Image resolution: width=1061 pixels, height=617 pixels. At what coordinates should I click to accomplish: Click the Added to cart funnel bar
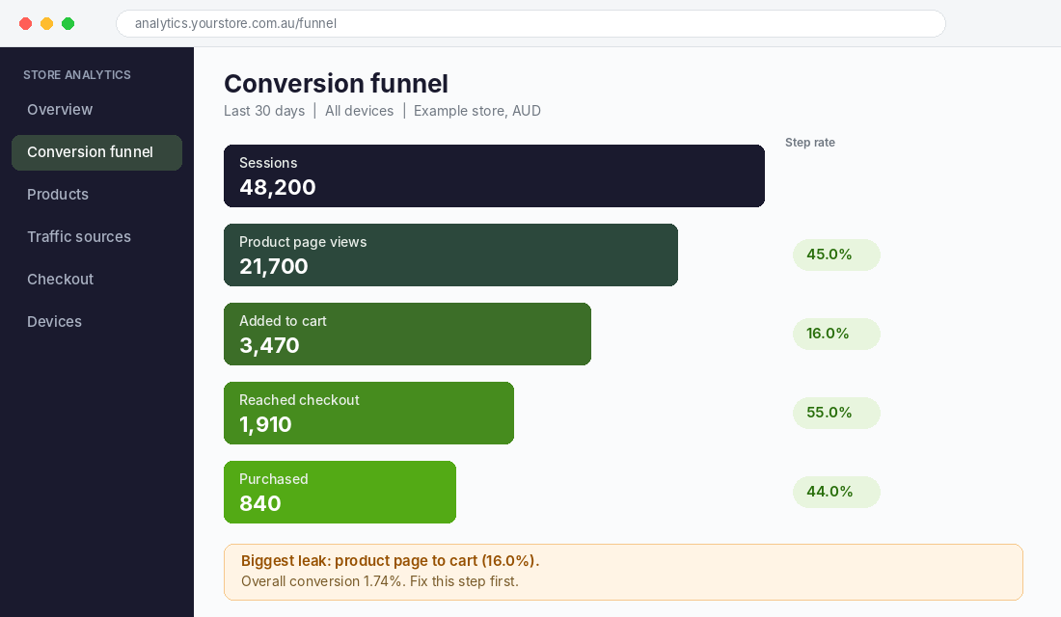click(407, 335)
